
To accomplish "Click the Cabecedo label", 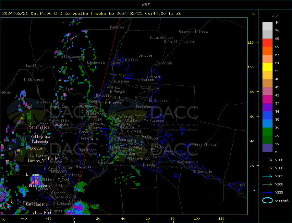I will (x=40, y=142).
